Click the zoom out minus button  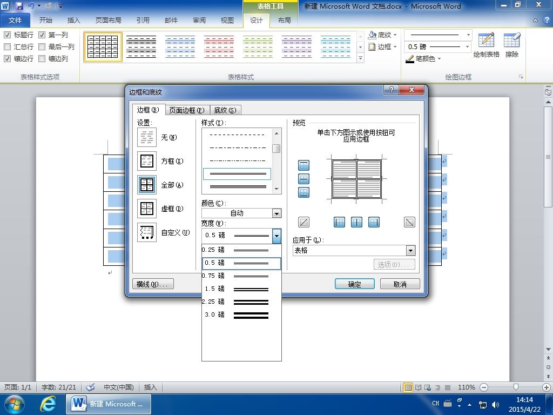click(x=484, y=387)
